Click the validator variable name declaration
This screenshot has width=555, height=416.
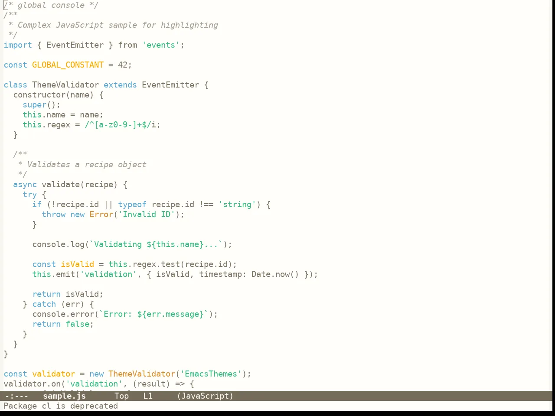53,374
